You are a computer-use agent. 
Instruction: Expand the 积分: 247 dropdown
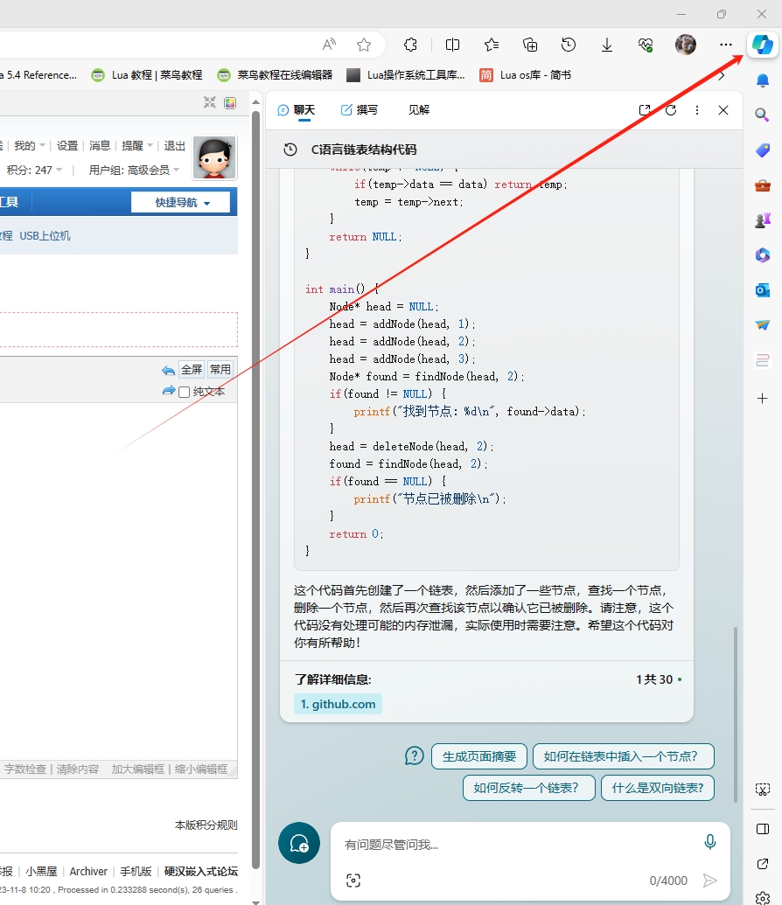pyautogui.click(x=35, y=170)
